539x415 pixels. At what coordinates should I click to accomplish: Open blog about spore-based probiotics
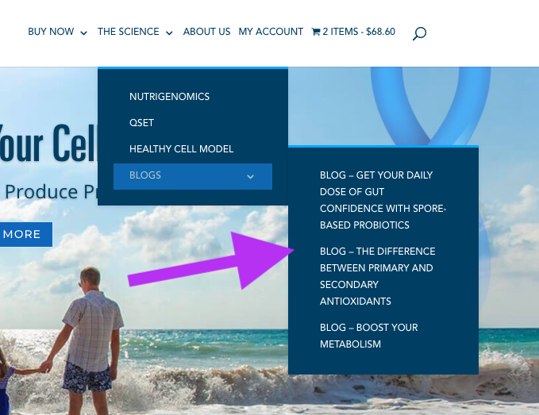click(383, 200)
